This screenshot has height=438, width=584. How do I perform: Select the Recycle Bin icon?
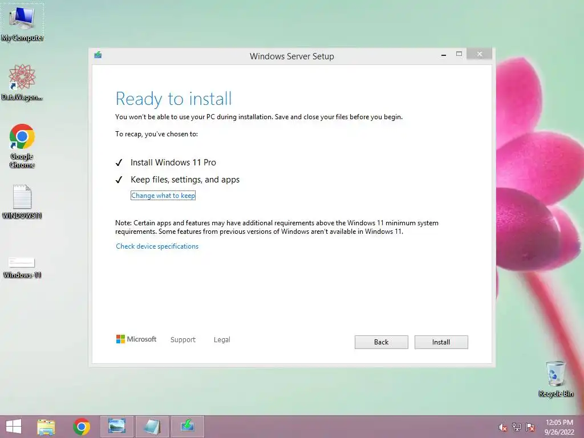[555, 379]
